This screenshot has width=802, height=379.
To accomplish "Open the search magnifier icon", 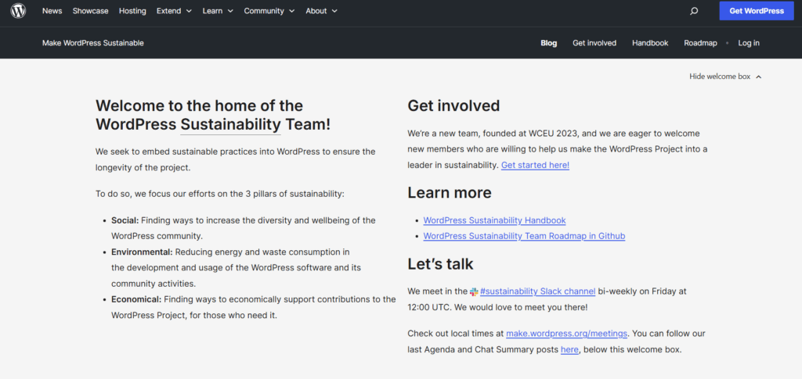I will [694, 11].
